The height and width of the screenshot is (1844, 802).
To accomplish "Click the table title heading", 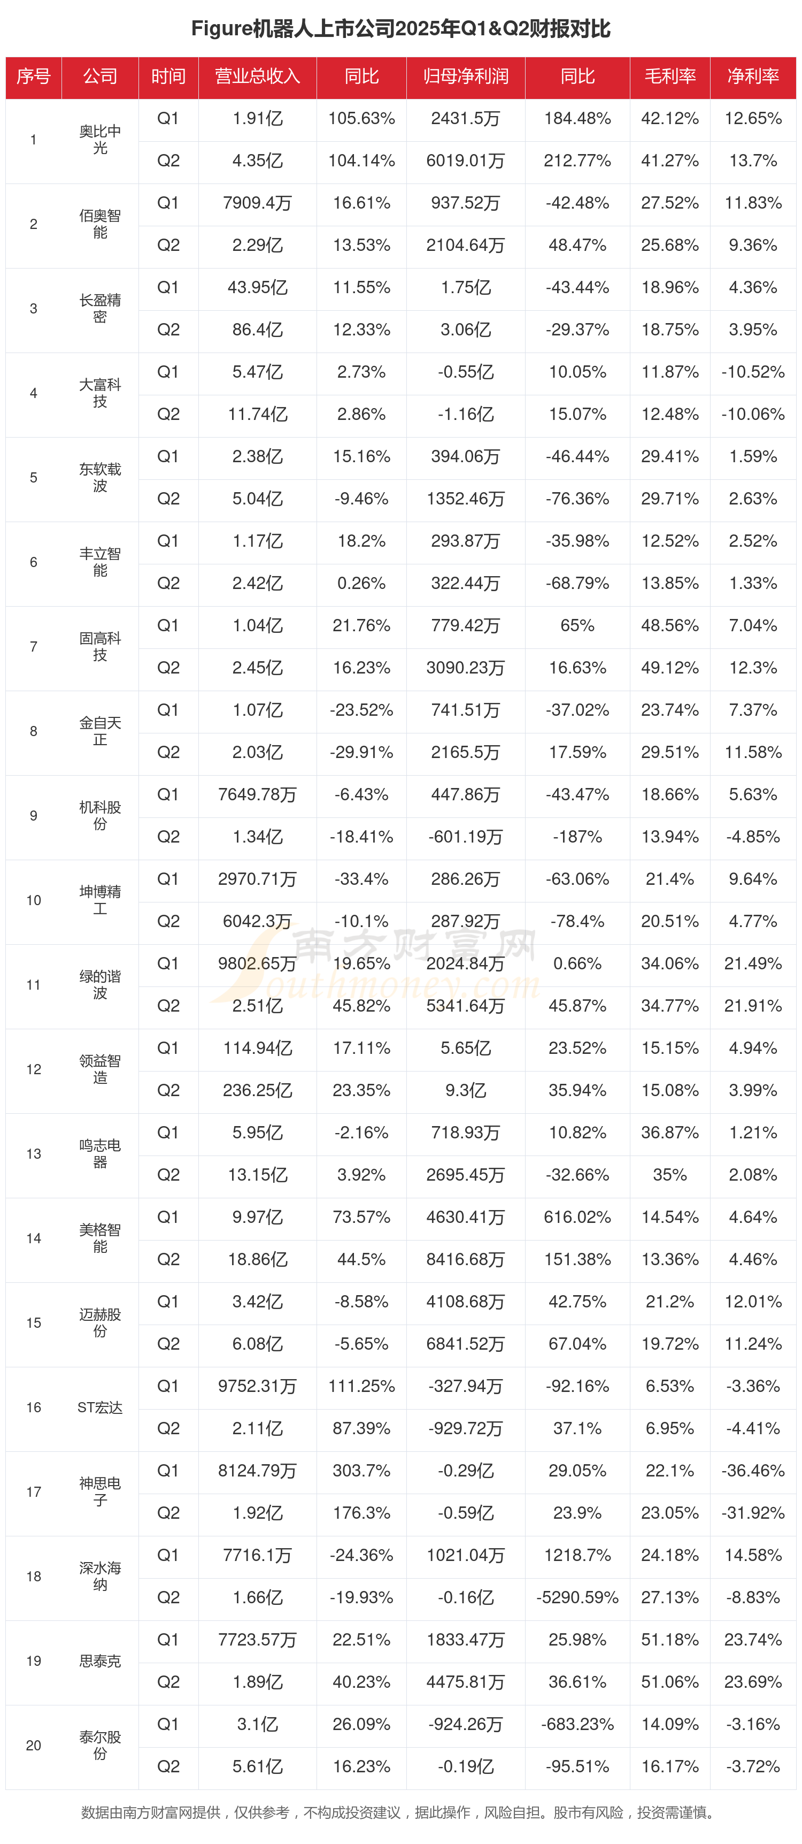I will 400,29.
